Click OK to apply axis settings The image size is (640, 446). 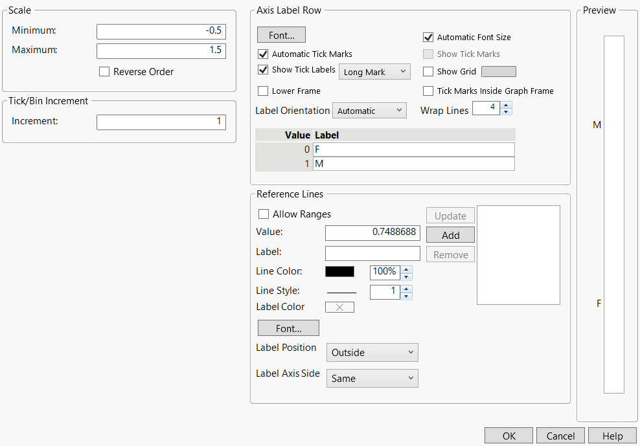[509, 435]
